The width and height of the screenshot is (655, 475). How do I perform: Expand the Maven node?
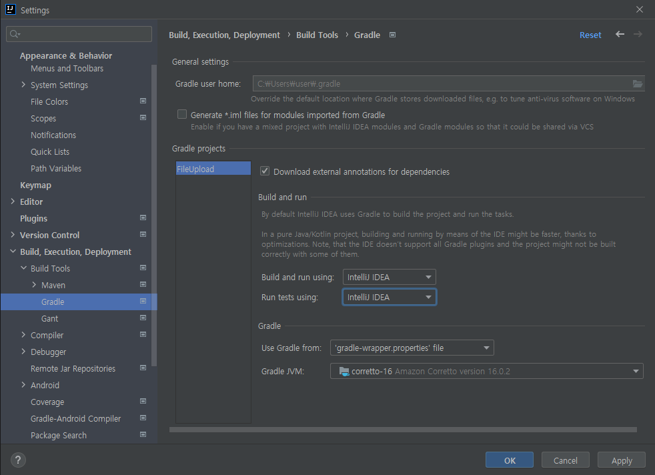[34, 285]
